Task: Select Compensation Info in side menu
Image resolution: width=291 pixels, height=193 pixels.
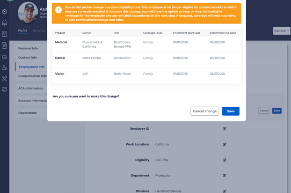Action: [32, 76]
